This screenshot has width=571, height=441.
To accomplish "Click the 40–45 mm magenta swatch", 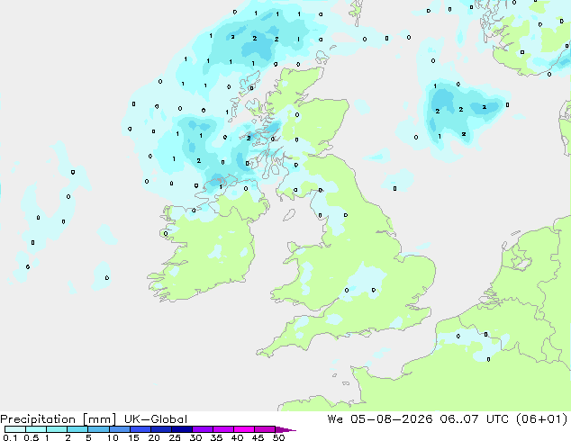I will point(244,429).
